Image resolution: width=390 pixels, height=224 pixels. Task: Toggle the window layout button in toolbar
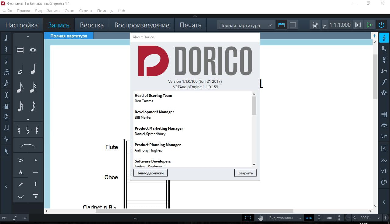(293, 25)
